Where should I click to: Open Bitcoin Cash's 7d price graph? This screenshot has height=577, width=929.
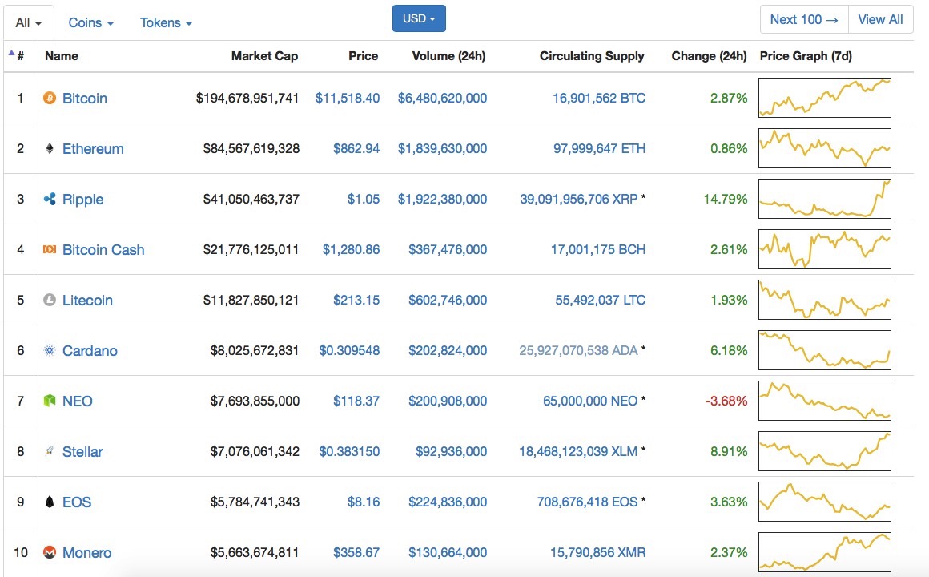click(x=825, y=249)
